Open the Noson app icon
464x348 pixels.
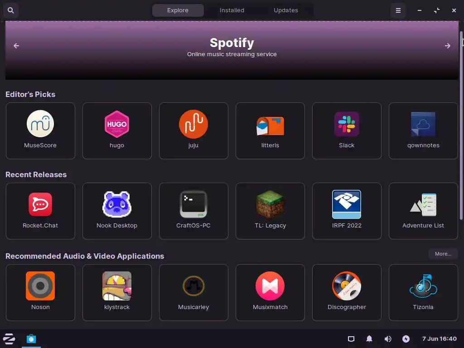pos(40,286)
